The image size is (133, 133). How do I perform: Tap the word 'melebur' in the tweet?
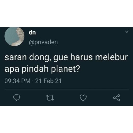coord(111,57)
